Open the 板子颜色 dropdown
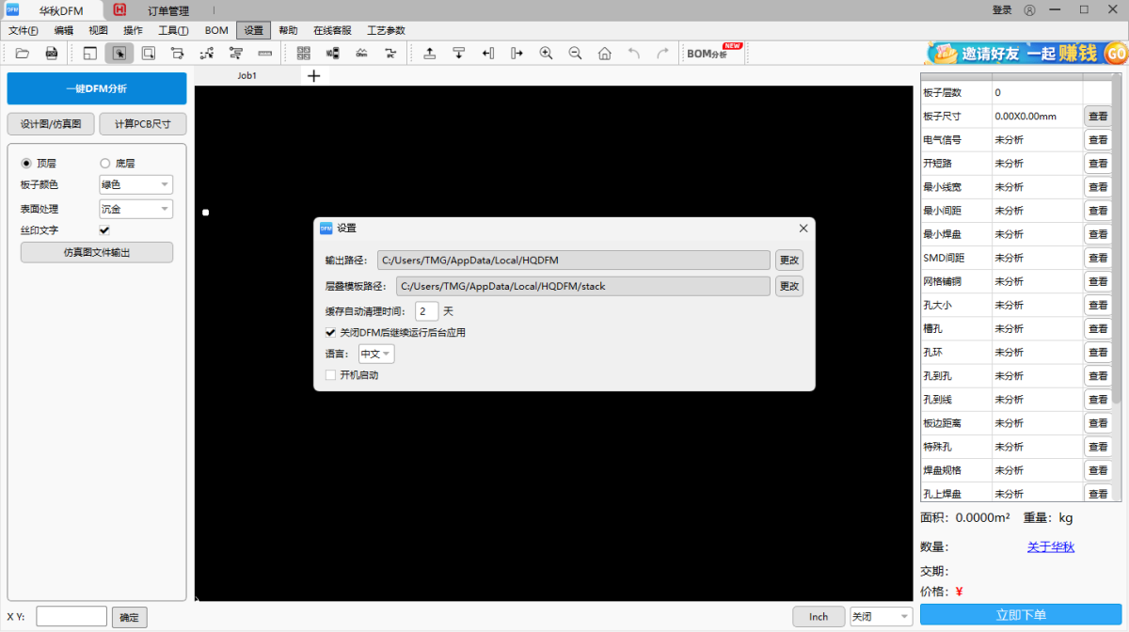Viewport: 1129px width, 632px height. click(135, 185)
